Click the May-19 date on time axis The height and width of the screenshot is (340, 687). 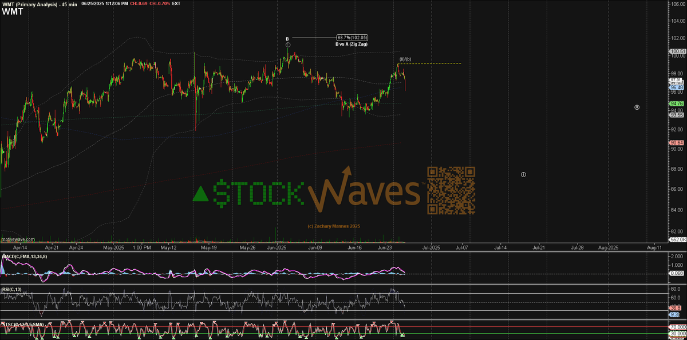[x=209, y=249]
